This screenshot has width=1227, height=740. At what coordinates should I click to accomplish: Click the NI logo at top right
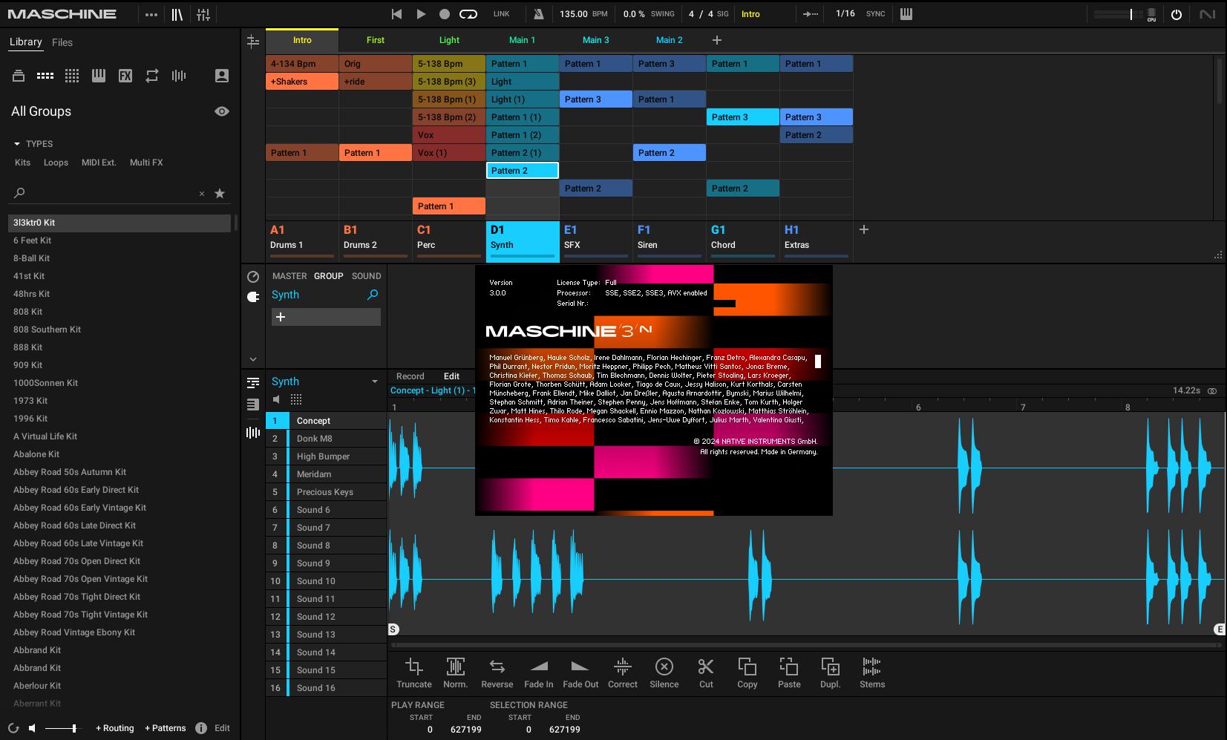pyautogui.click(x=1208, y=14)
